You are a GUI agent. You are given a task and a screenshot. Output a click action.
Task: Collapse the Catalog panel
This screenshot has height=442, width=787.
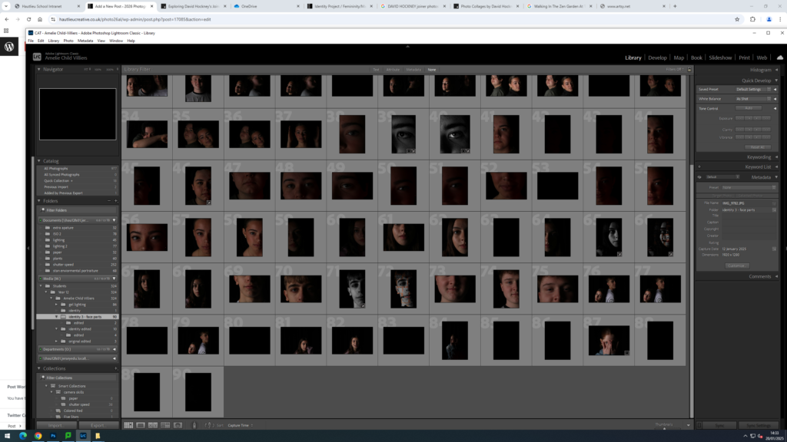pyautogui.click(x=39, y=161)
